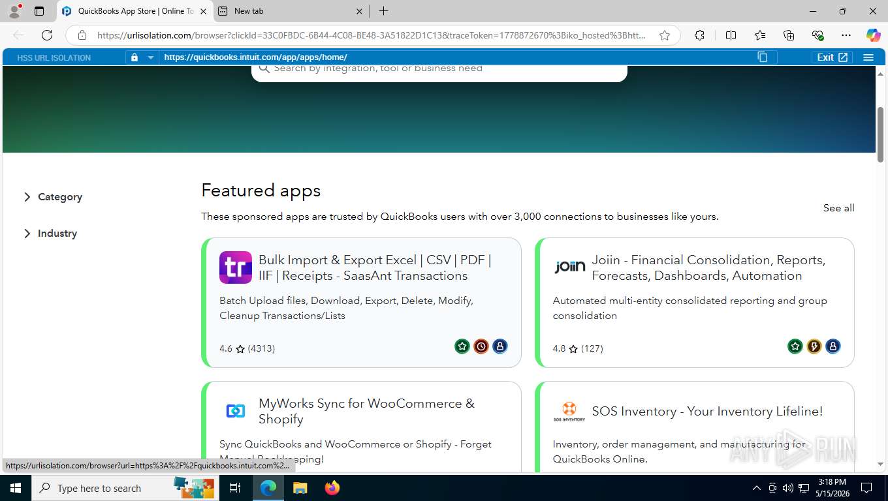Close the New tab

(359, 11)
